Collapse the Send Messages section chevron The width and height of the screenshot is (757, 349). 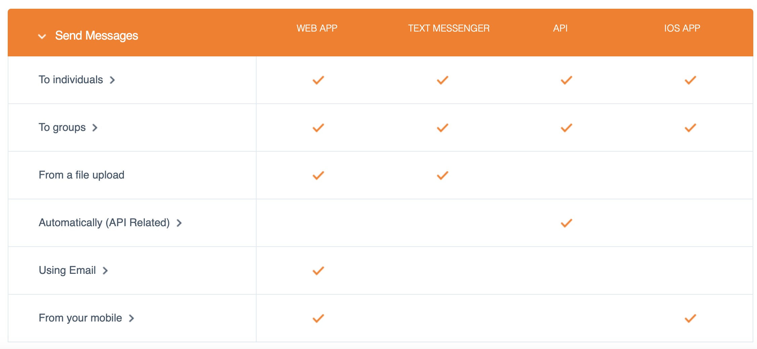(42, 36)
